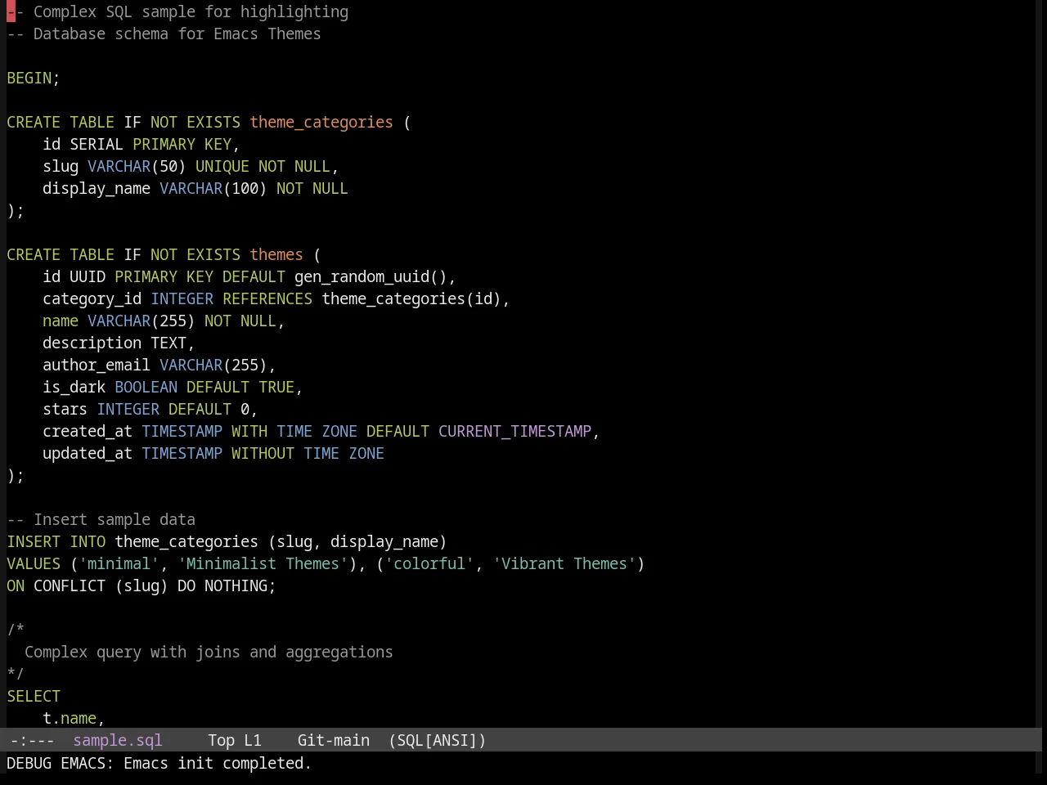Place cursor on the BEGIN; statement
Image resolution: width=1047 pixels, height=785 pixels.
pyautogui.click(x=34, y=78)
